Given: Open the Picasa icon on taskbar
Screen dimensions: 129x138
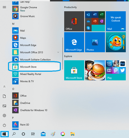Looking at the screenshot, I should [63, 134].
